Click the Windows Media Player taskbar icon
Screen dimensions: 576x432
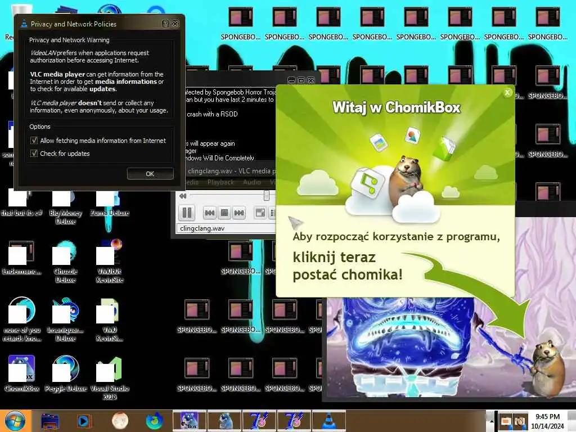84,421
